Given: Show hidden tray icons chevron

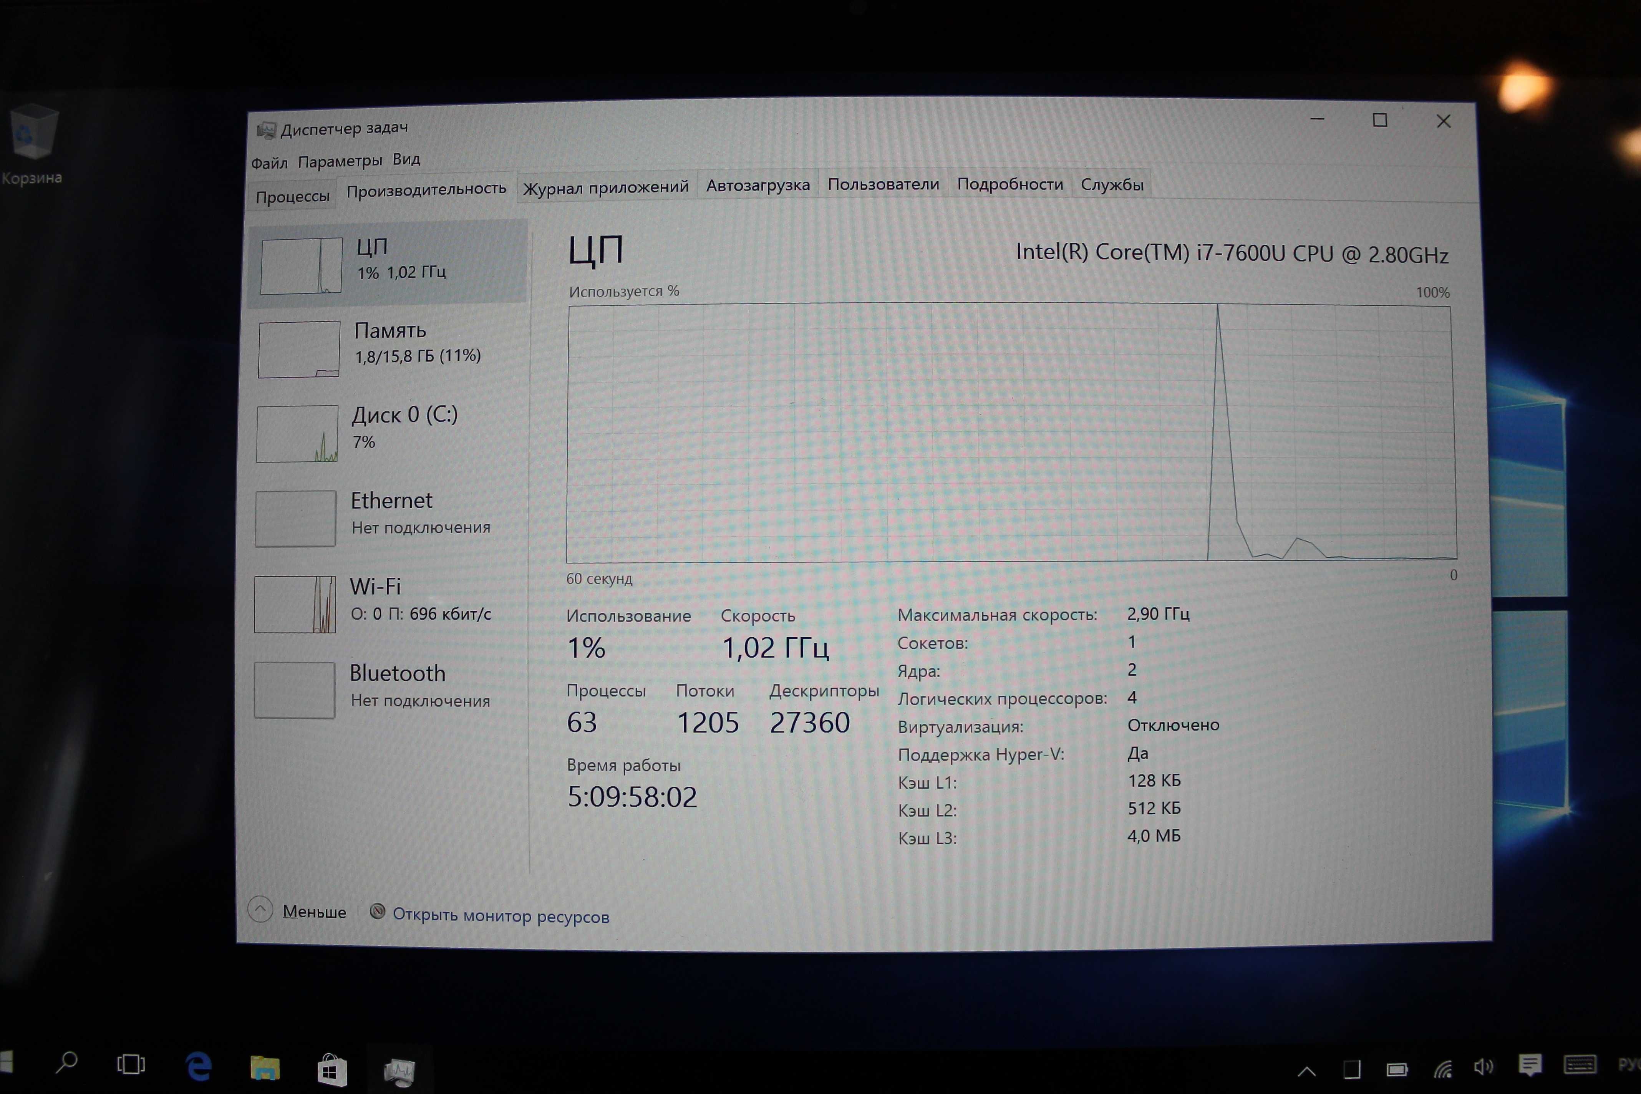Looking at the screenshot, I should [x=1307, y=1071].
